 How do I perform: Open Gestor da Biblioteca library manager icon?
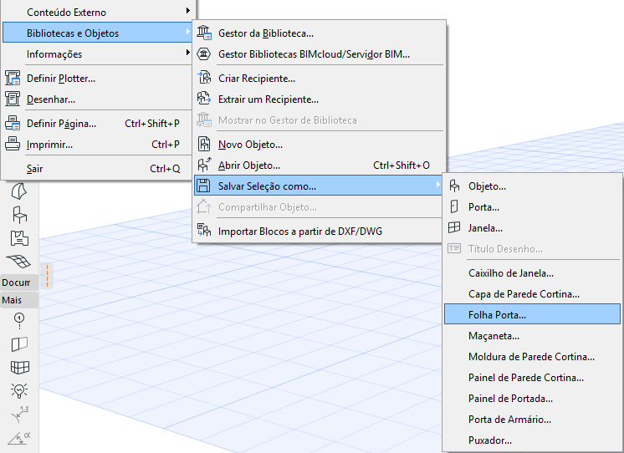[204, 33]
